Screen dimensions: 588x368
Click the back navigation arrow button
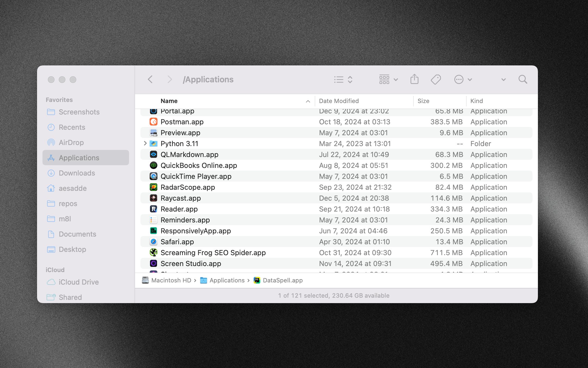tap(151, 79)
